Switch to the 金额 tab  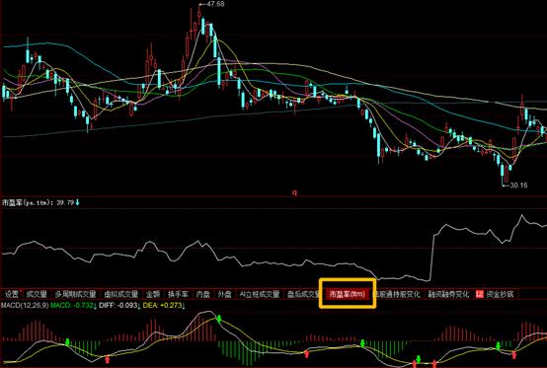pyautogui.click(x=153, y=294)
